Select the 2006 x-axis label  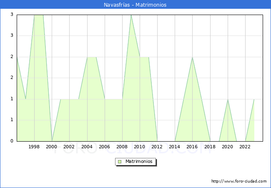click(x=104, y=147)
